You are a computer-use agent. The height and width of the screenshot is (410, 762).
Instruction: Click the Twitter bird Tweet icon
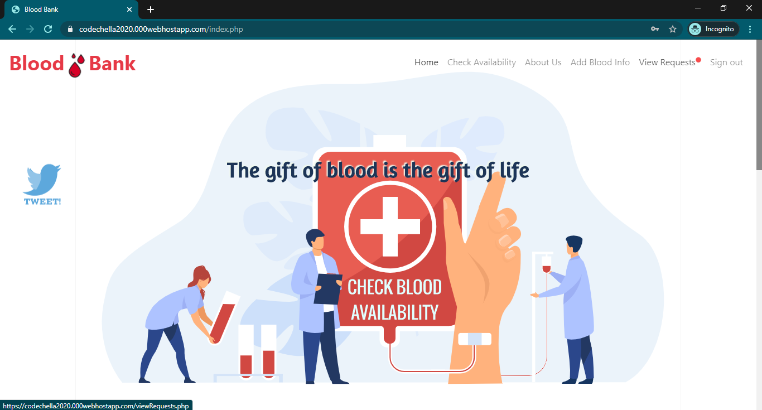point(42,185)
